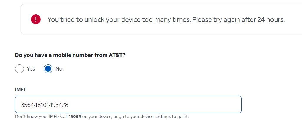Select the Yes radio button
The height and width of the screenshot is (131, 302).
tap(19, 69)
